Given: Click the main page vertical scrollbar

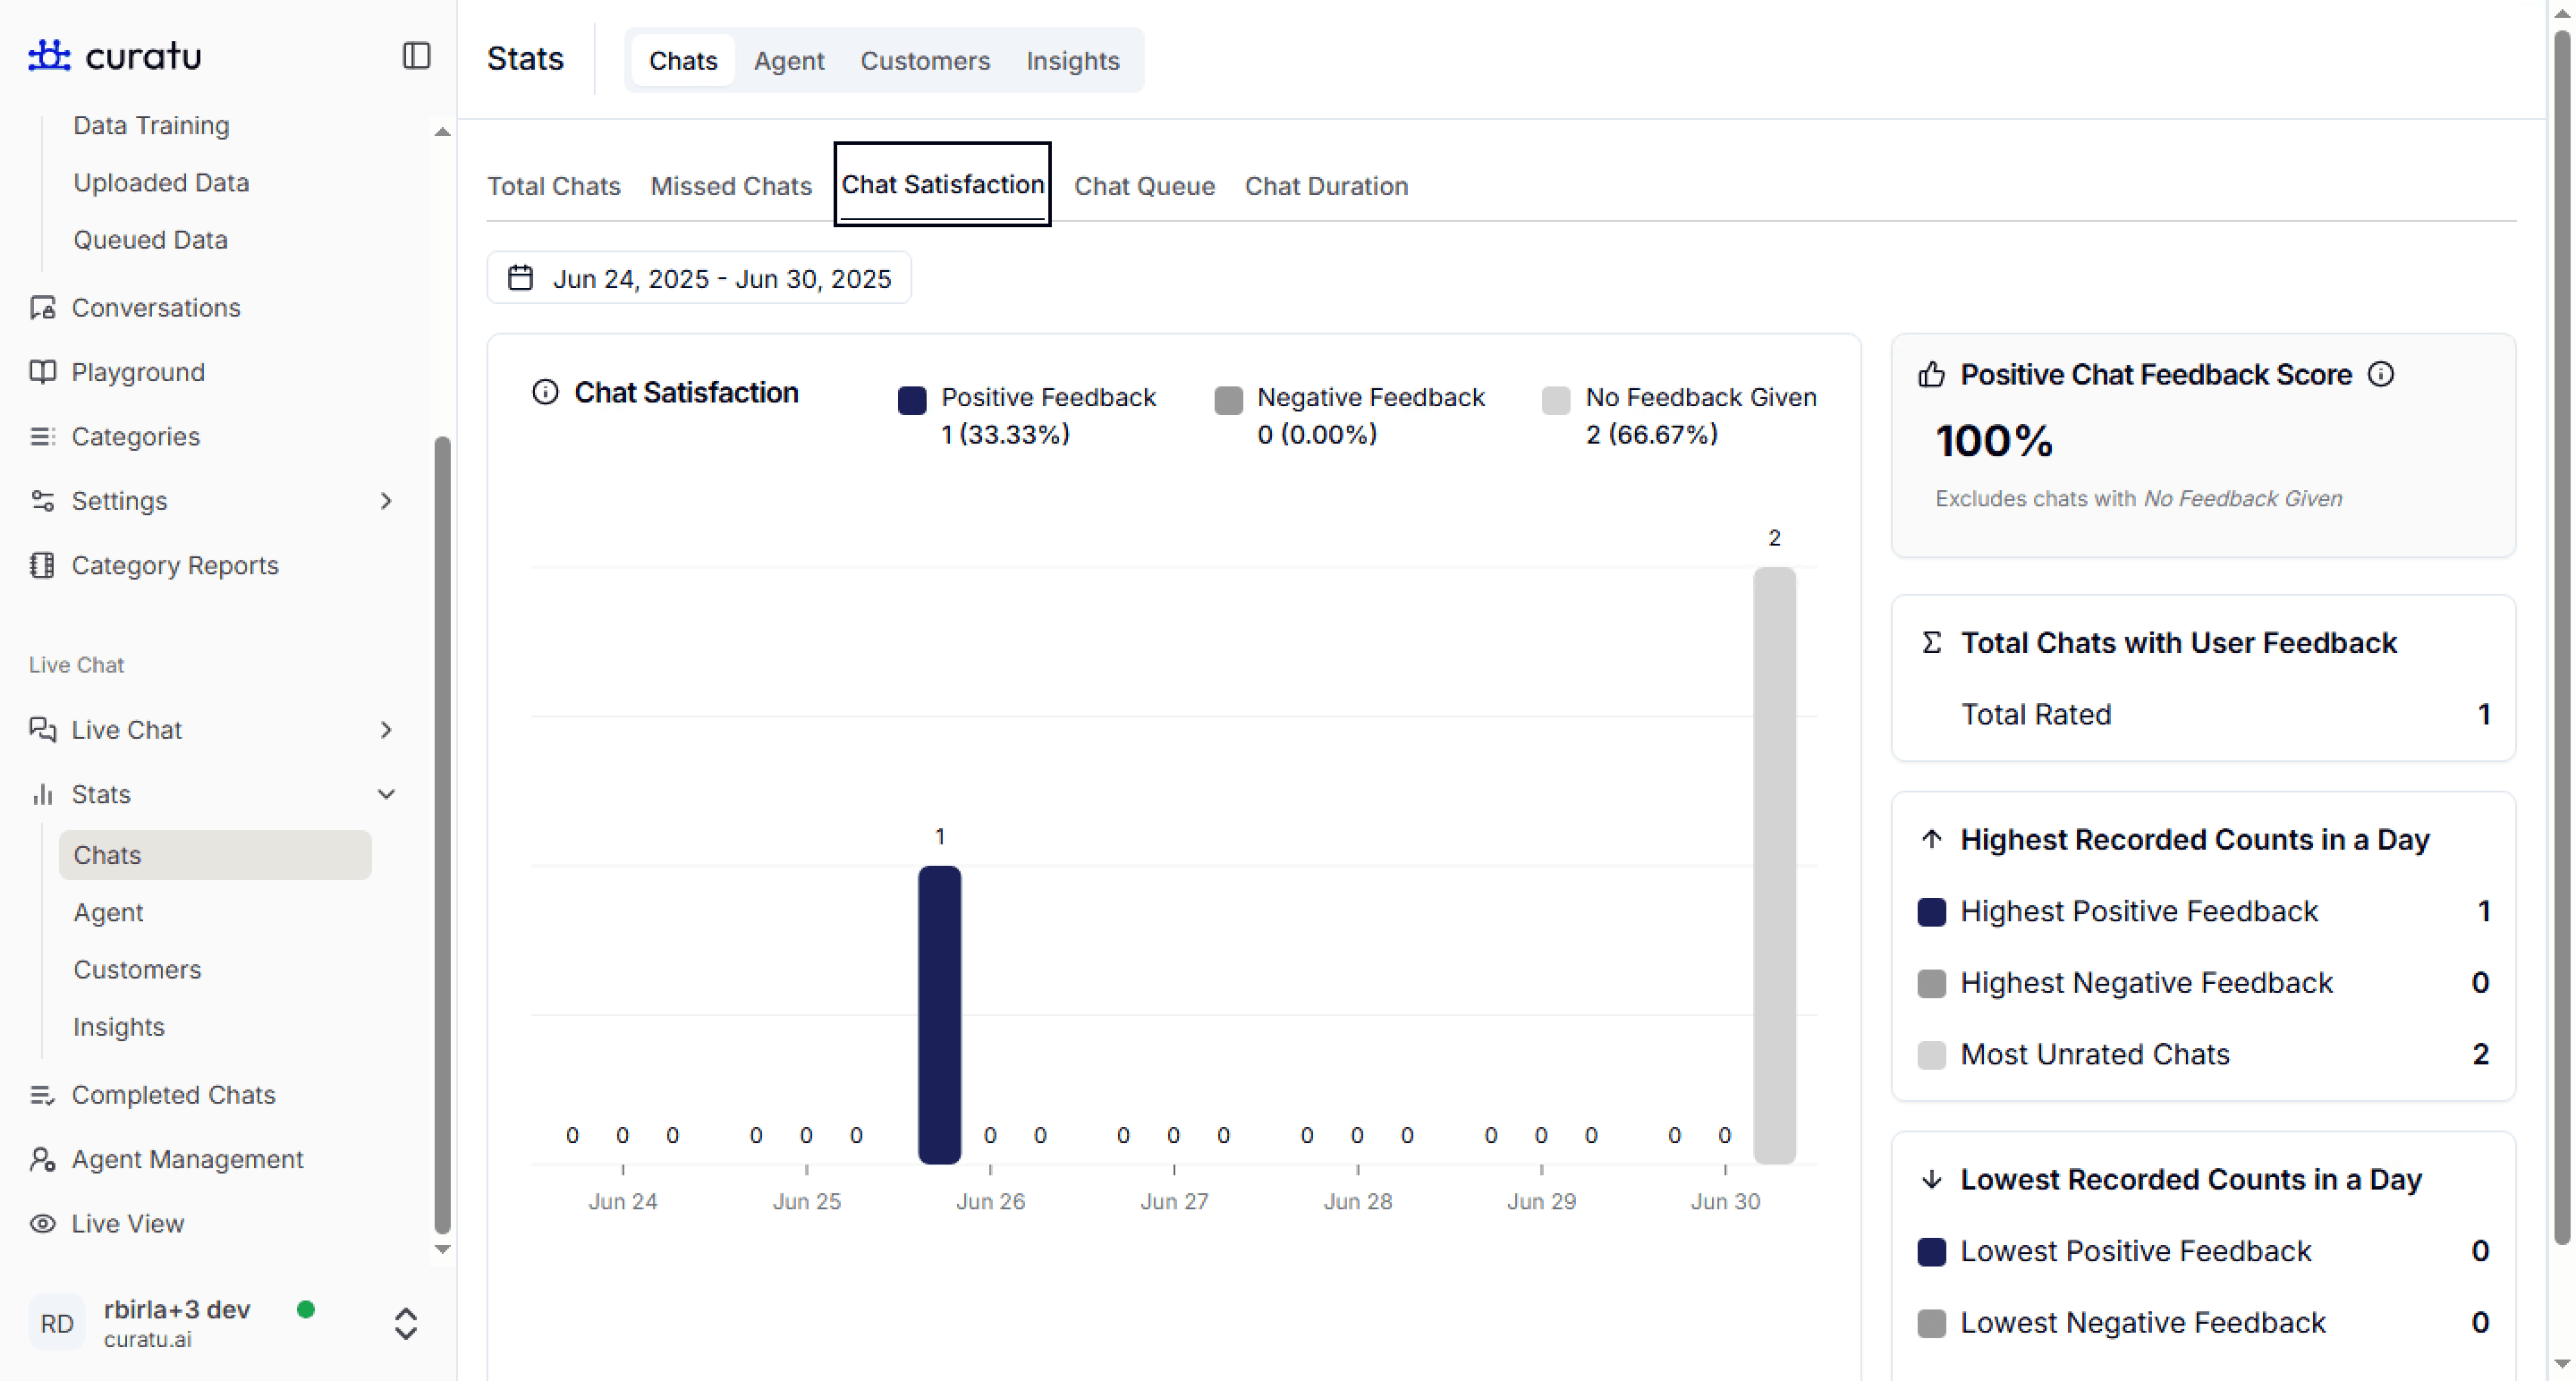Looking at the screenshot, I should [2561, 638].
